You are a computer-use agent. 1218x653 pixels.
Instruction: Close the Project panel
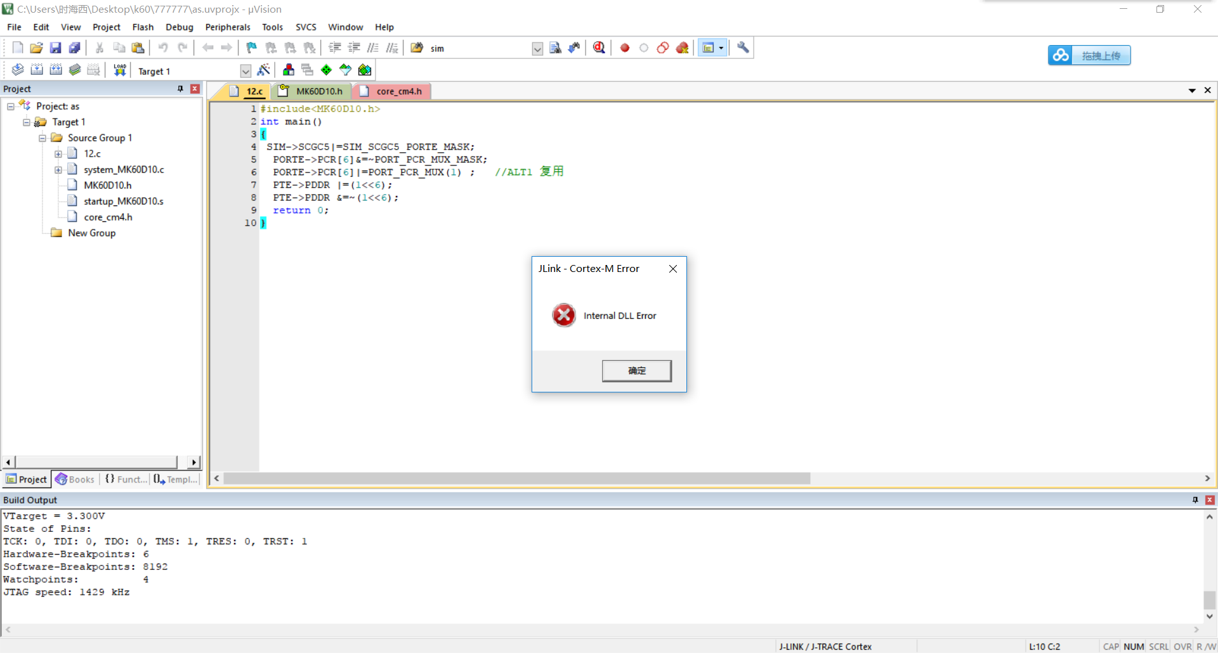195,89
